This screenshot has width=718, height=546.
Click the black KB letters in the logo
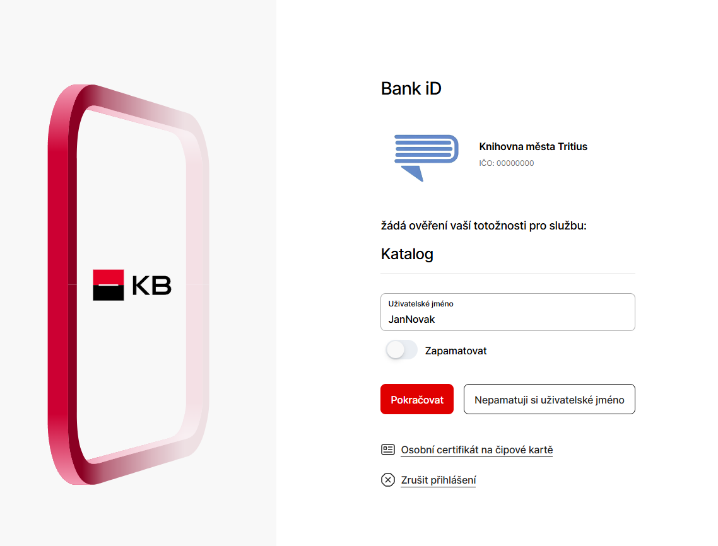click(151, 286)
